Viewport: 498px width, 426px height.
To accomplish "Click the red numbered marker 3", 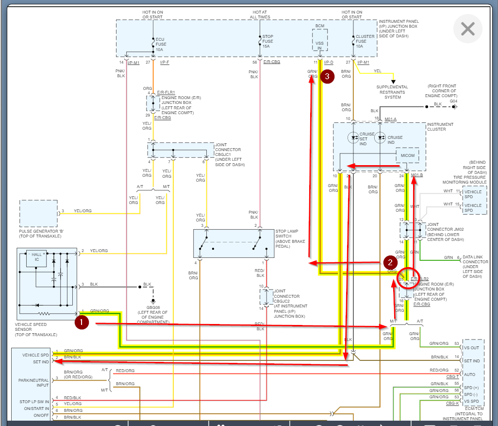I will pos(327,76).
